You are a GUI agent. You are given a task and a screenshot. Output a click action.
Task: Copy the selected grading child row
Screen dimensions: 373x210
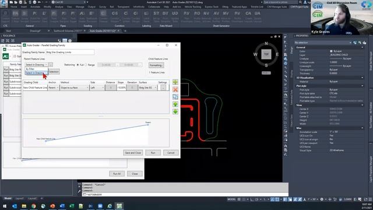pyautogui.click(x=175, y=97)
